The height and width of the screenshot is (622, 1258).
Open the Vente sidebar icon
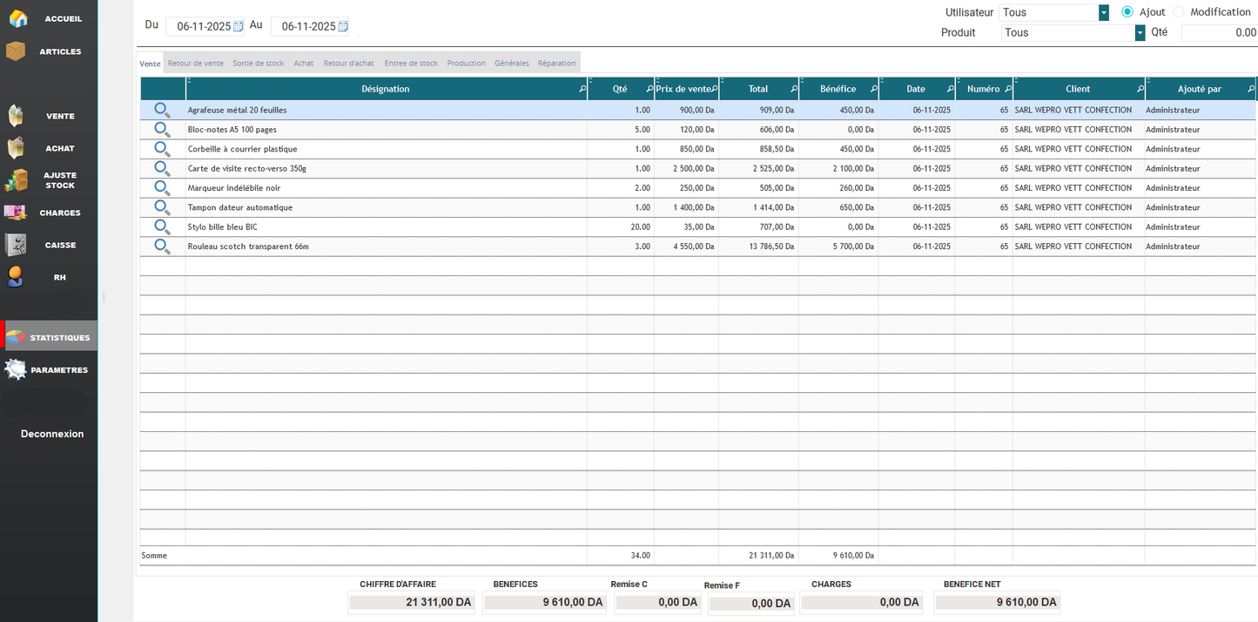[x=16, y=116]
